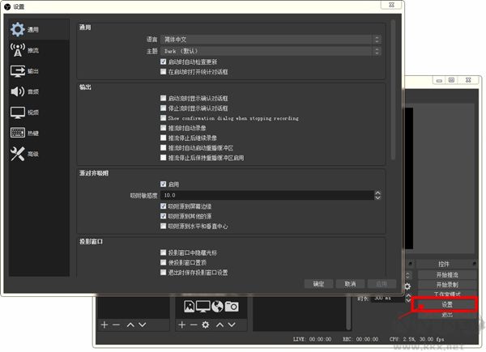Click the CPU: 2.5%, 30.00 fps status text

pyautogui.click(x=416, y=339)
